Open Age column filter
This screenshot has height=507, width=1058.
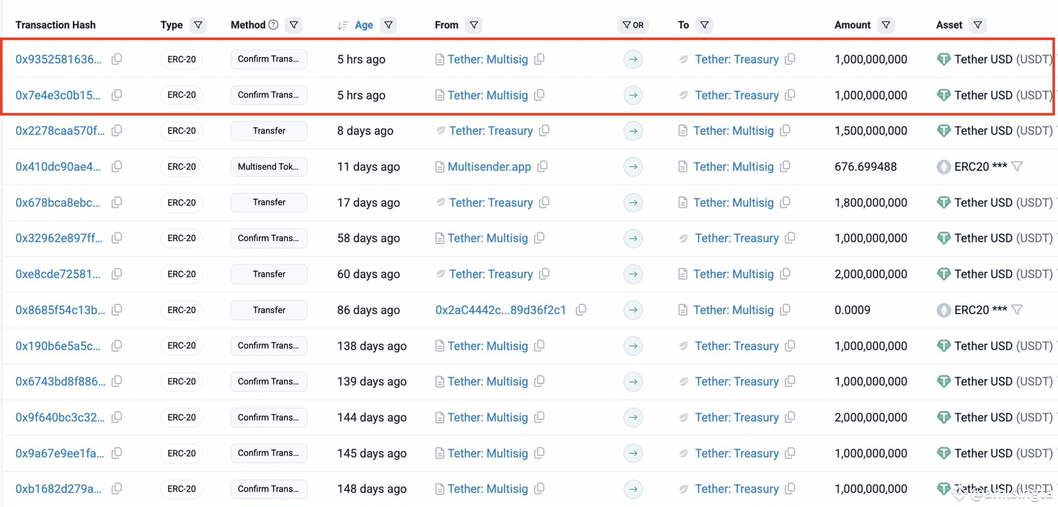pyautogui.click(x=388, y=25)
